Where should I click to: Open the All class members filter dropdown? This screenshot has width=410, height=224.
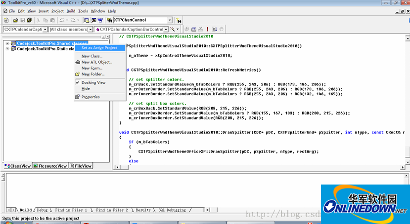91,30
